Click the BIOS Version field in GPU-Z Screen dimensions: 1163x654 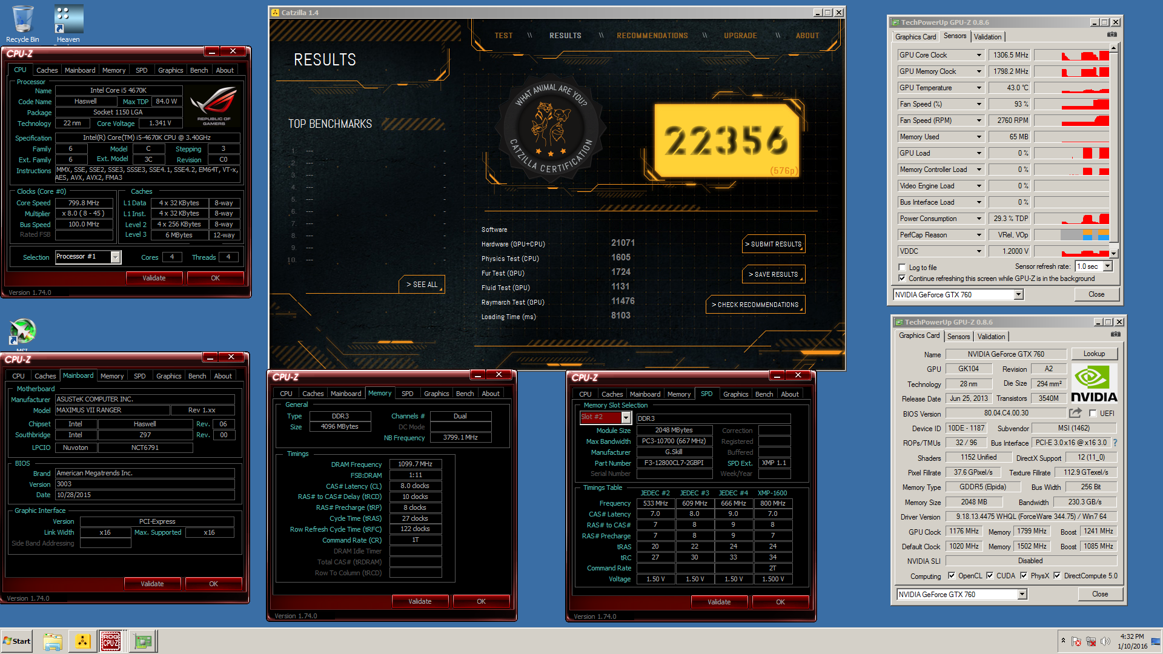pos(1006,413)
